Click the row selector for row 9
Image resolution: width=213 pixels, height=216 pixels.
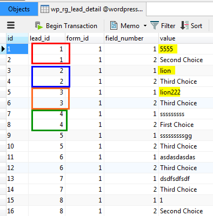point(3,136)
